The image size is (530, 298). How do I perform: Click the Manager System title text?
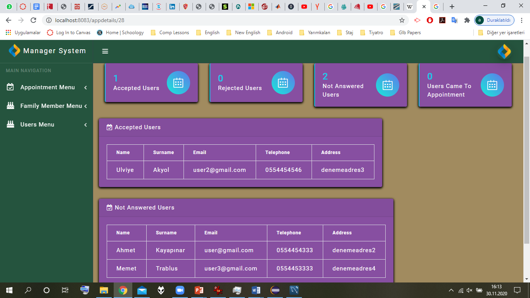54,51
